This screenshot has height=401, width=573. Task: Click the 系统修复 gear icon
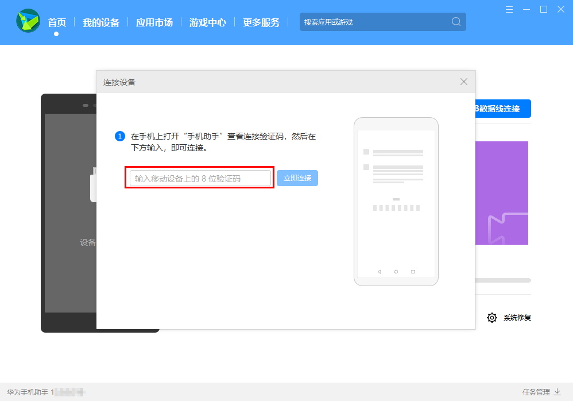tap(492, 317)
